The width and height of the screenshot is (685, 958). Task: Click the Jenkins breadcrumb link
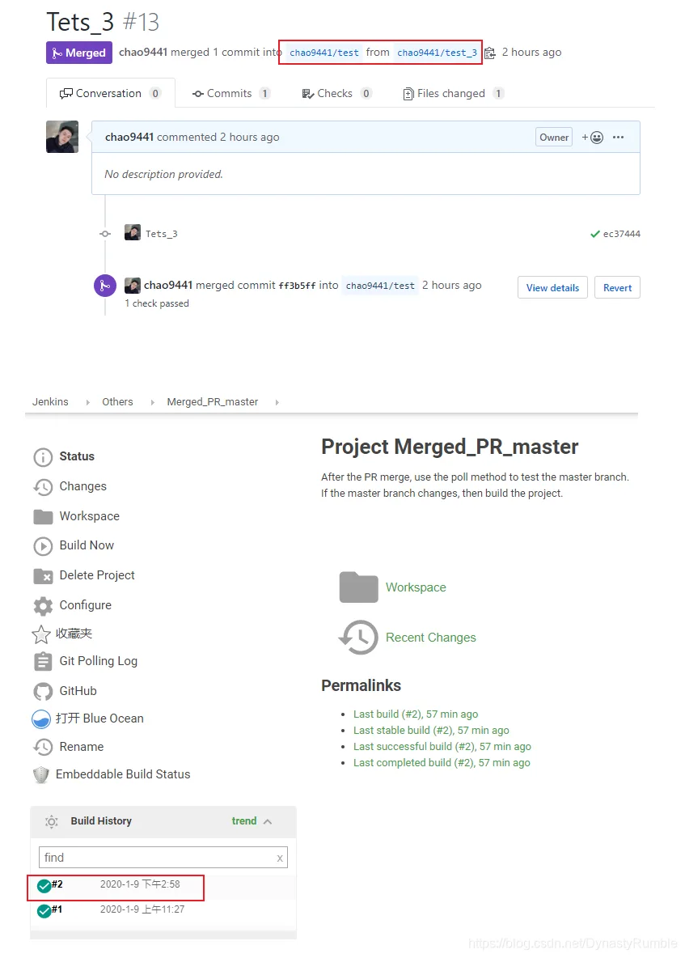50,402
